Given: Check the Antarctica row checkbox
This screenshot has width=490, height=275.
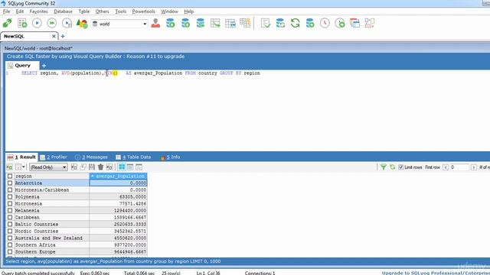Looking at the screenshot, I should (x=10, y=183).
